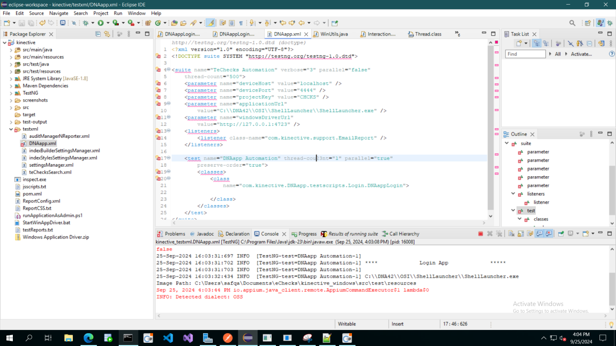This screenshot has height=346, width=616.
Task: Toggle Link with Editor in Package Explorer
Action: pos(107,34)
